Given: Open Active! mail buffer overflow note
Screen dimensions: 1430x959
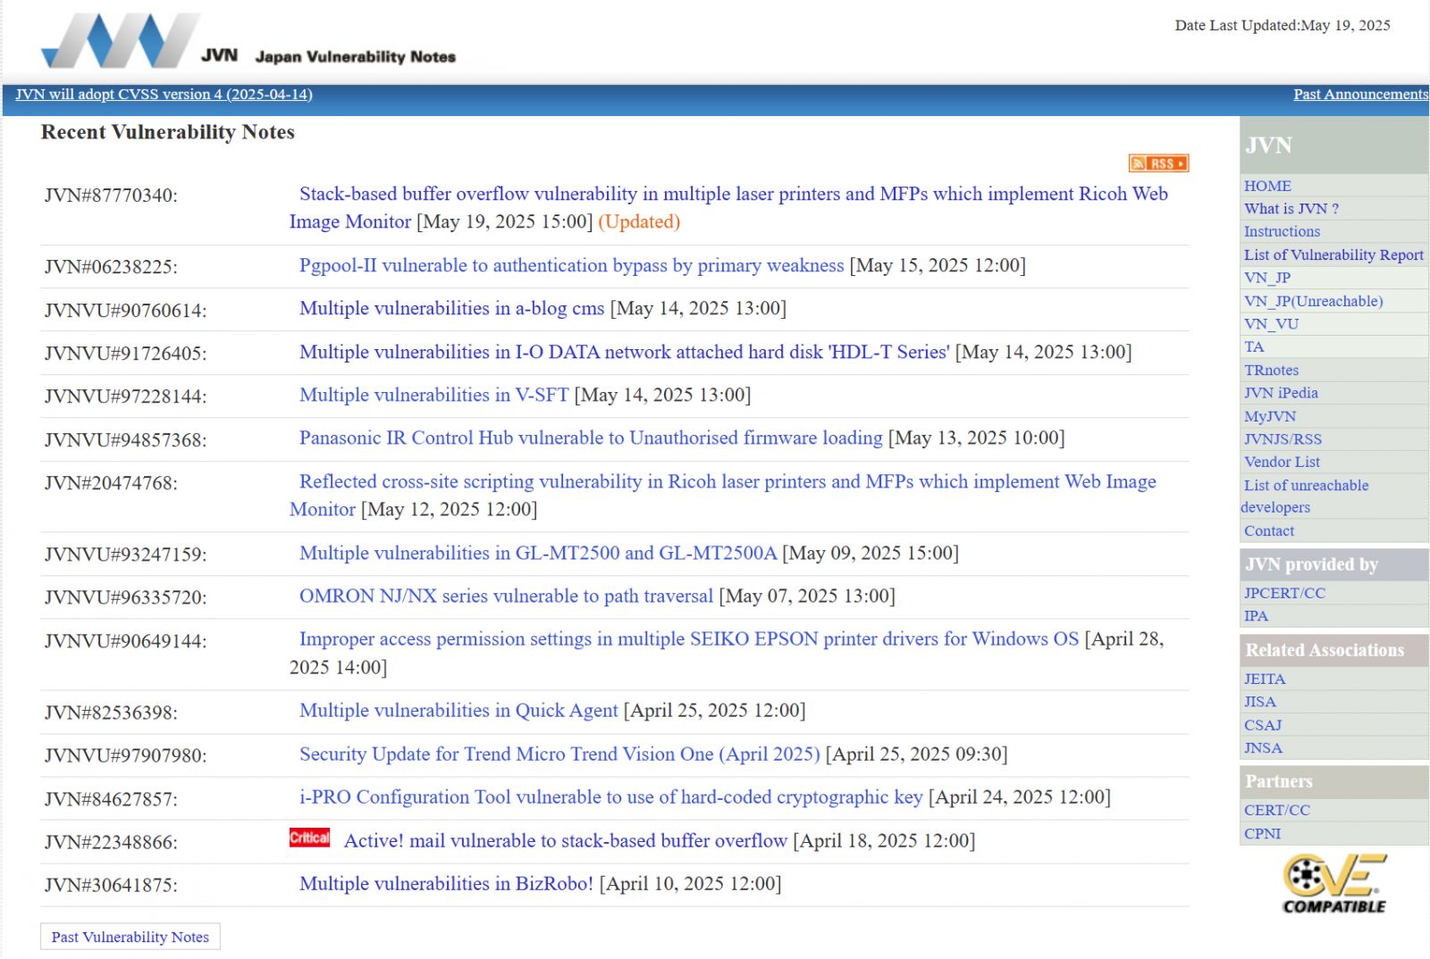Looking at the screenshot, I should coord(566,840).
